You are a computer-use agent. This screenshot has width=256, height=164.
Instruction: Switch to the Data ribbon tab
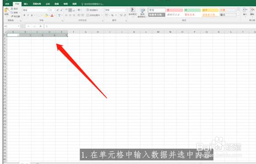[56, 4]
